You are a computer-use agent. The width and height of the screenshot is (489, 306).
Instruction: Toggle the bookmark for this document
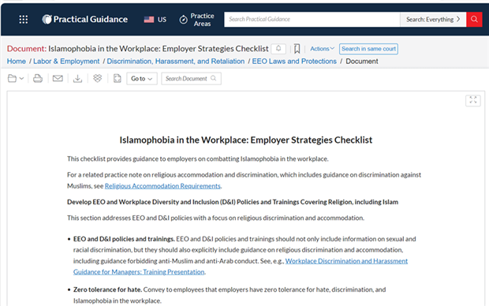coord(297,49)
